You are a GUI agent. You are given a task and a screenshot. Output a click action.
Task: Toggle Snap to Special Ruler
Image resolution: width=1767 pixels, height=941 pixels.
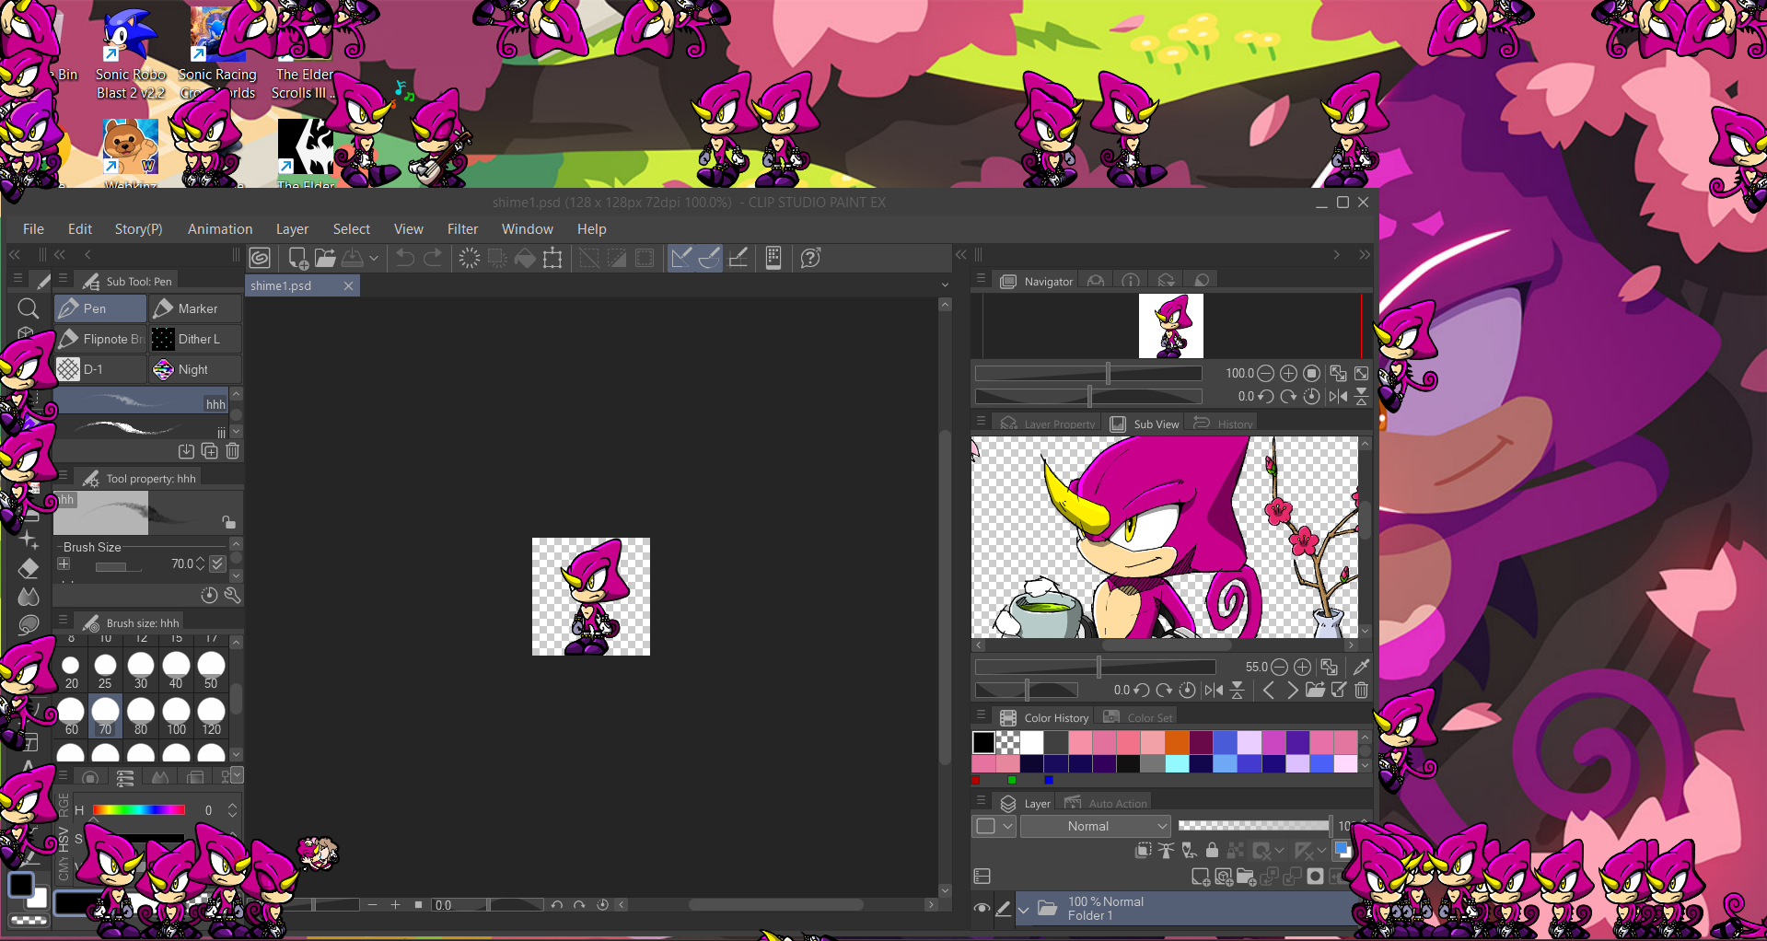pos(709,259)
